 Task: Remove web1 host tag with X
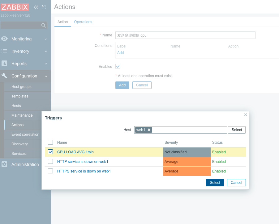[149, 130]
